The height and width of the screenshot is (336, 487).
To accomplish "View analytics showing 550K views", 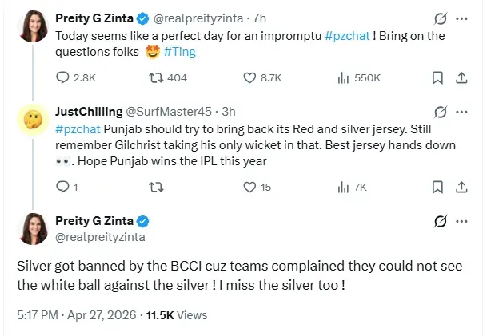I will 345,77.
